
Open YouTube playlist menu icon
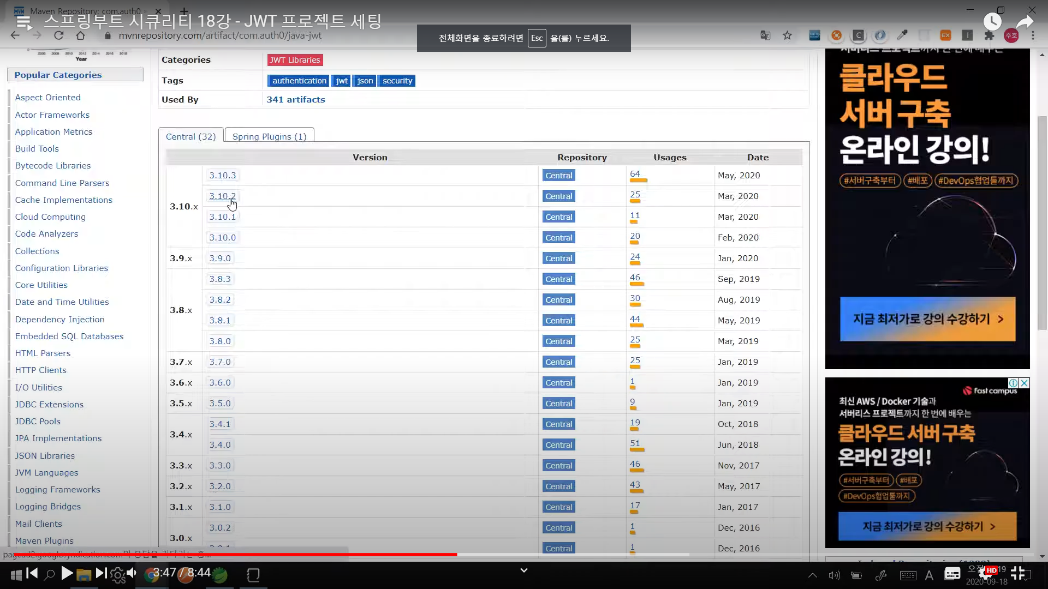tap(23, 22)
